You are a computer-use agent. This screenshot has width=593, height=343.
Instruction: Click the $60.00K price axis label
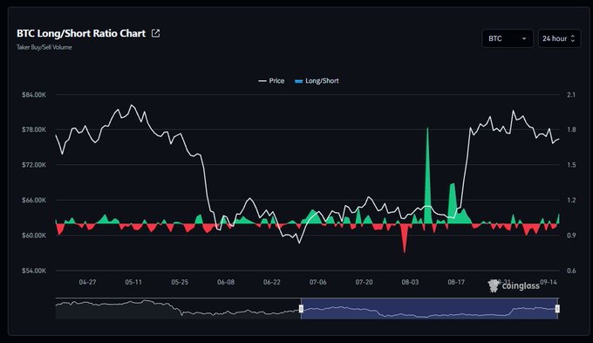click(x=34, y=235)
